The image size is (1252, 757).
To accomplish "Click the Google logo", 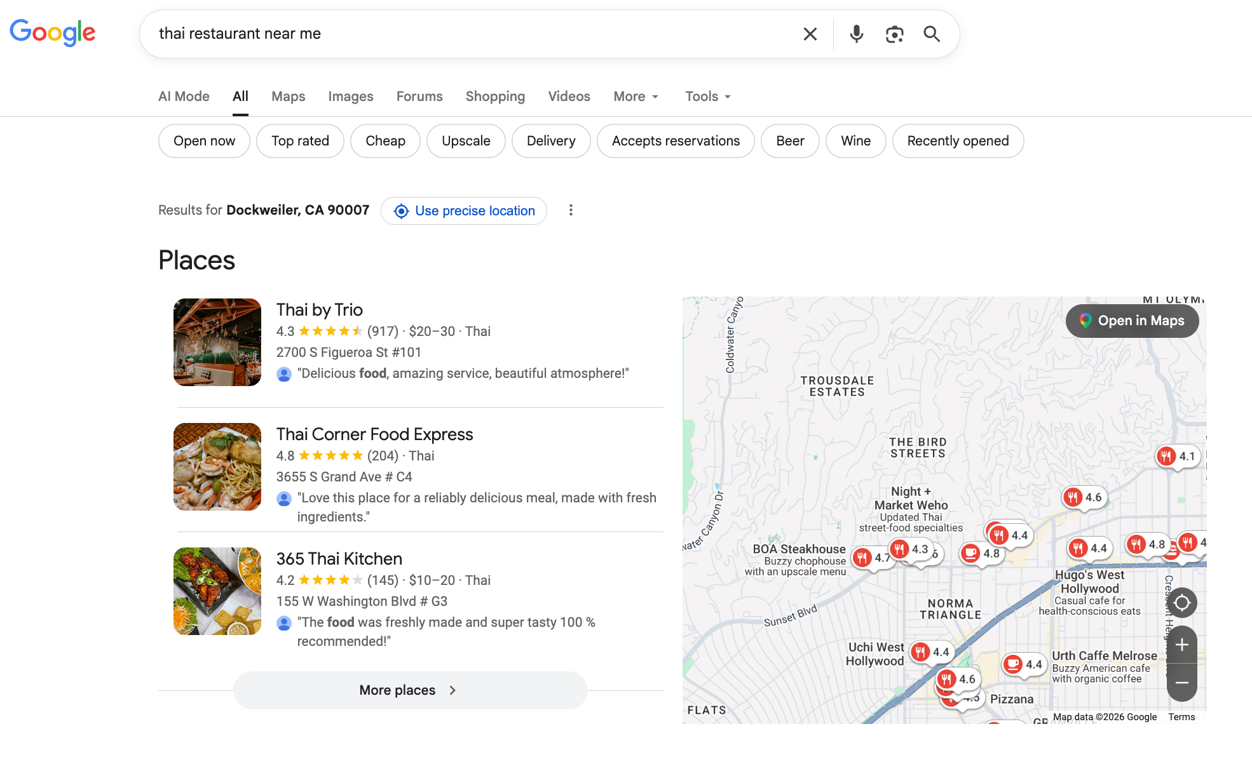I will coord(53,33).
